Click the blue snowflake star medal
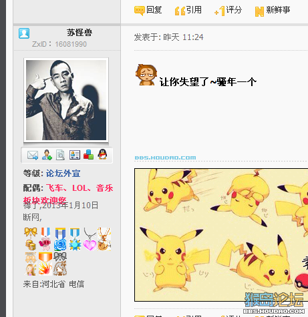This screenshot has width=308, height=317. [75, 239]
